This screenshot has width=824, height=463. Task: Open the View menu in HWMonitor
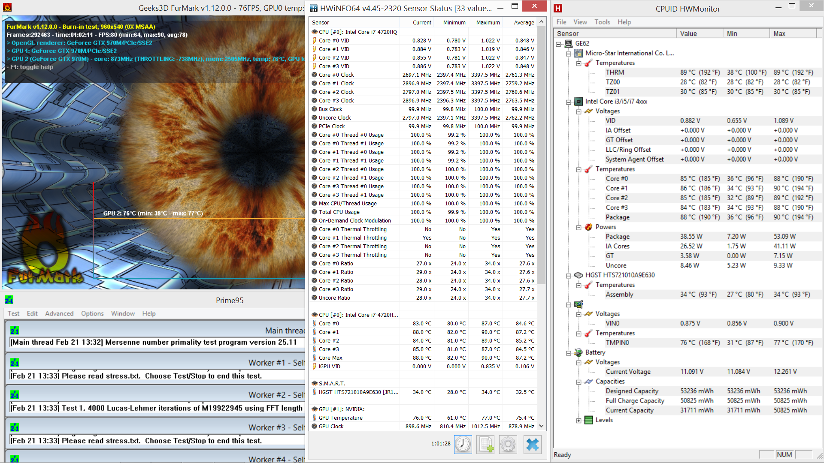[x=580, y=22]
